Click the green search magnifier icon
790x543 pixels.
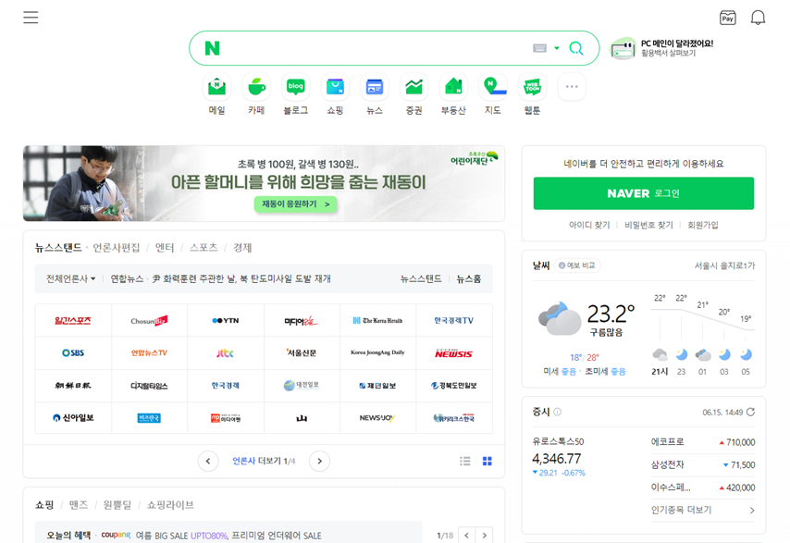click(x=576, y=48)
